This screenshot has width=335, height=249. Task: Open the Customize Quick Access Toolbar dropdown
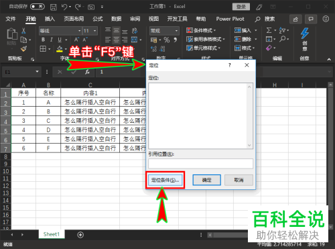(102, 7)
